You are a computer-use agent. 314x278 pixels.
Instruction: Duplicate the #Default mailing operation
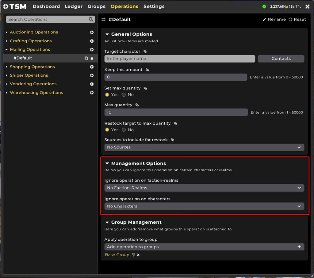86,58
